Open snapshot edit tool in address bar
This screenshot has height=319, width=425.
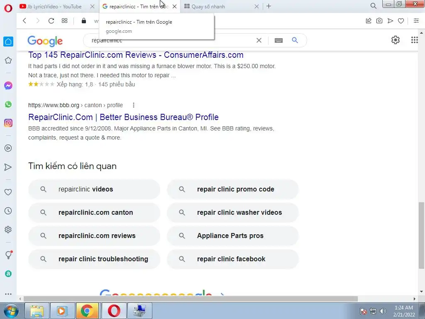[x=369, y=21]
